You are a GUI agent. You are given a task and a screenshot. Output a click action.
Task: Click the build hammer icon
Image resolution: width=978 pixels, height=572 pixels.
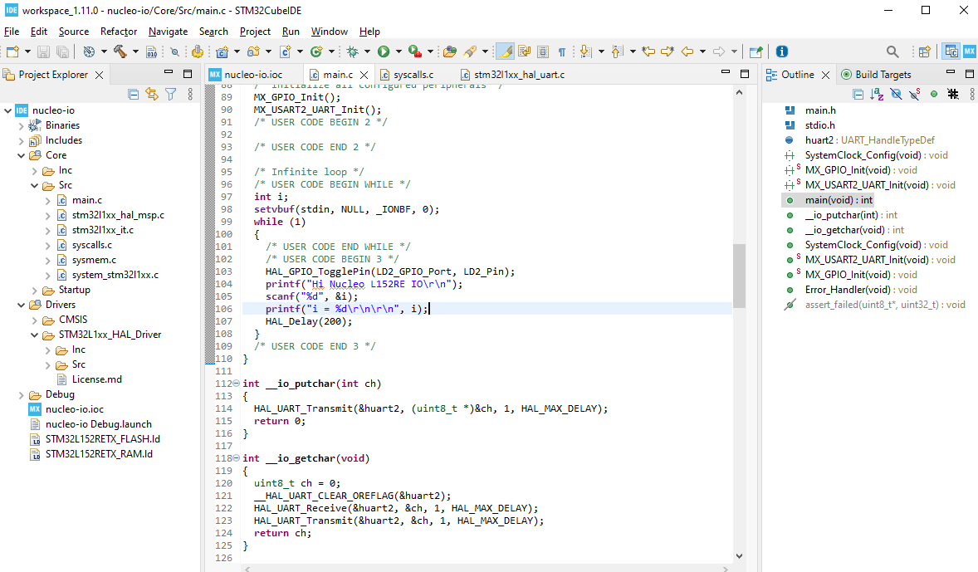click(120, 51)
